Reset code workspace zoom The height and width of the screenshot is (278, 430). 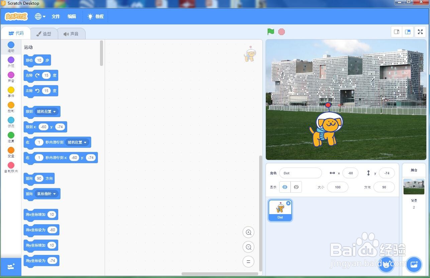[248, 262]
